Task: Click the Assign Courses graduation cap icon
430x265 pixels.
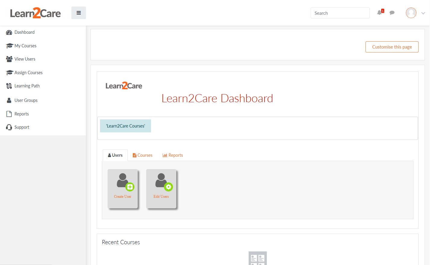Action: [x=9, y=73]
